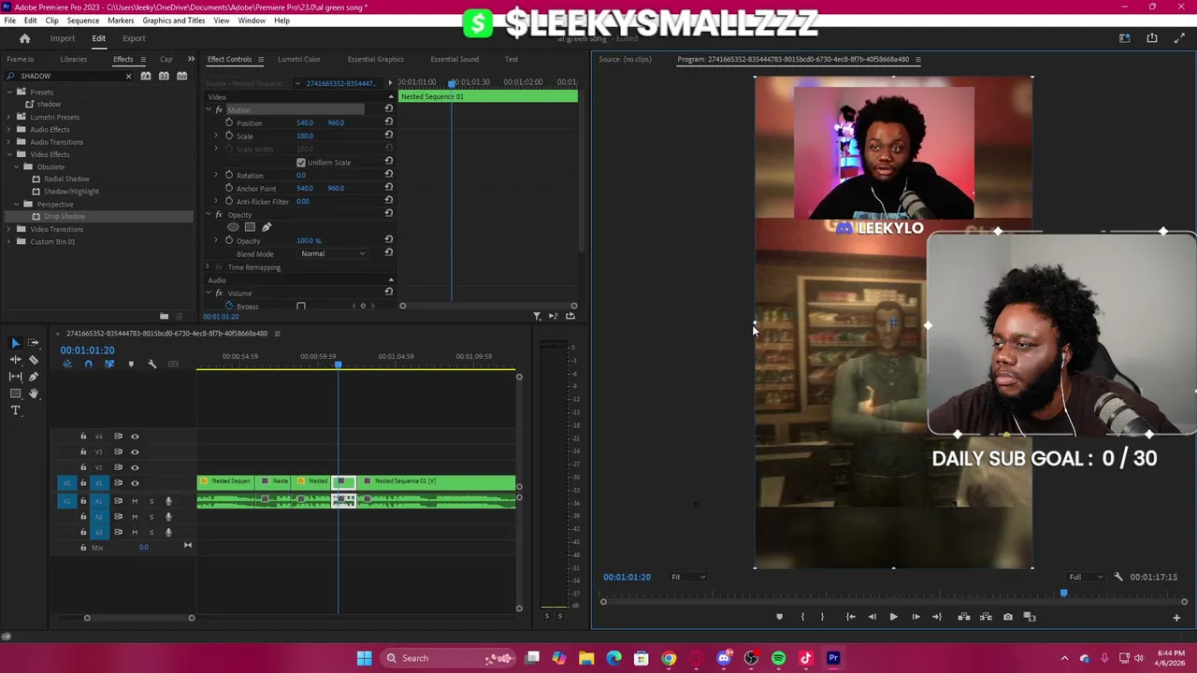Toggle V4 track output eye

click(135, 437)
